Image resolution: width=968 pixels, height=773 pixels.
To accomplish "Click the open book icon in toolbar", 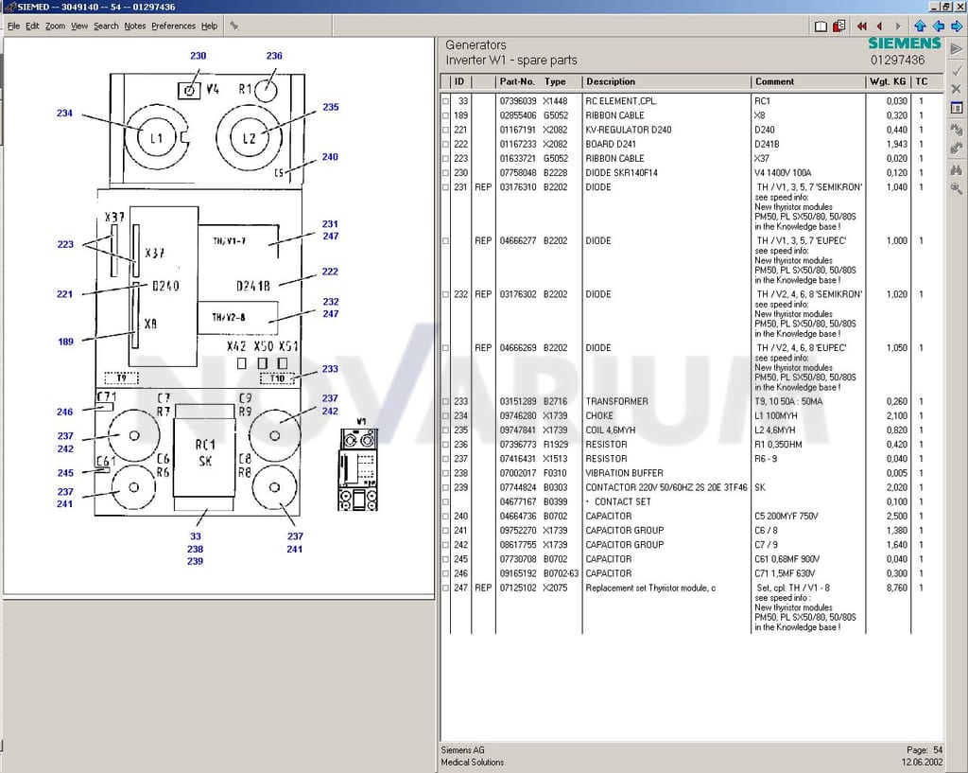I will click(x=821, y=26).
